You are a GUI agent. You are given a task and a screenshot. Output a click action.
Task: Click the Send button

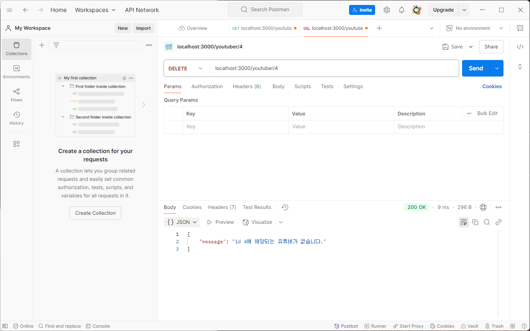coord(476,68)
